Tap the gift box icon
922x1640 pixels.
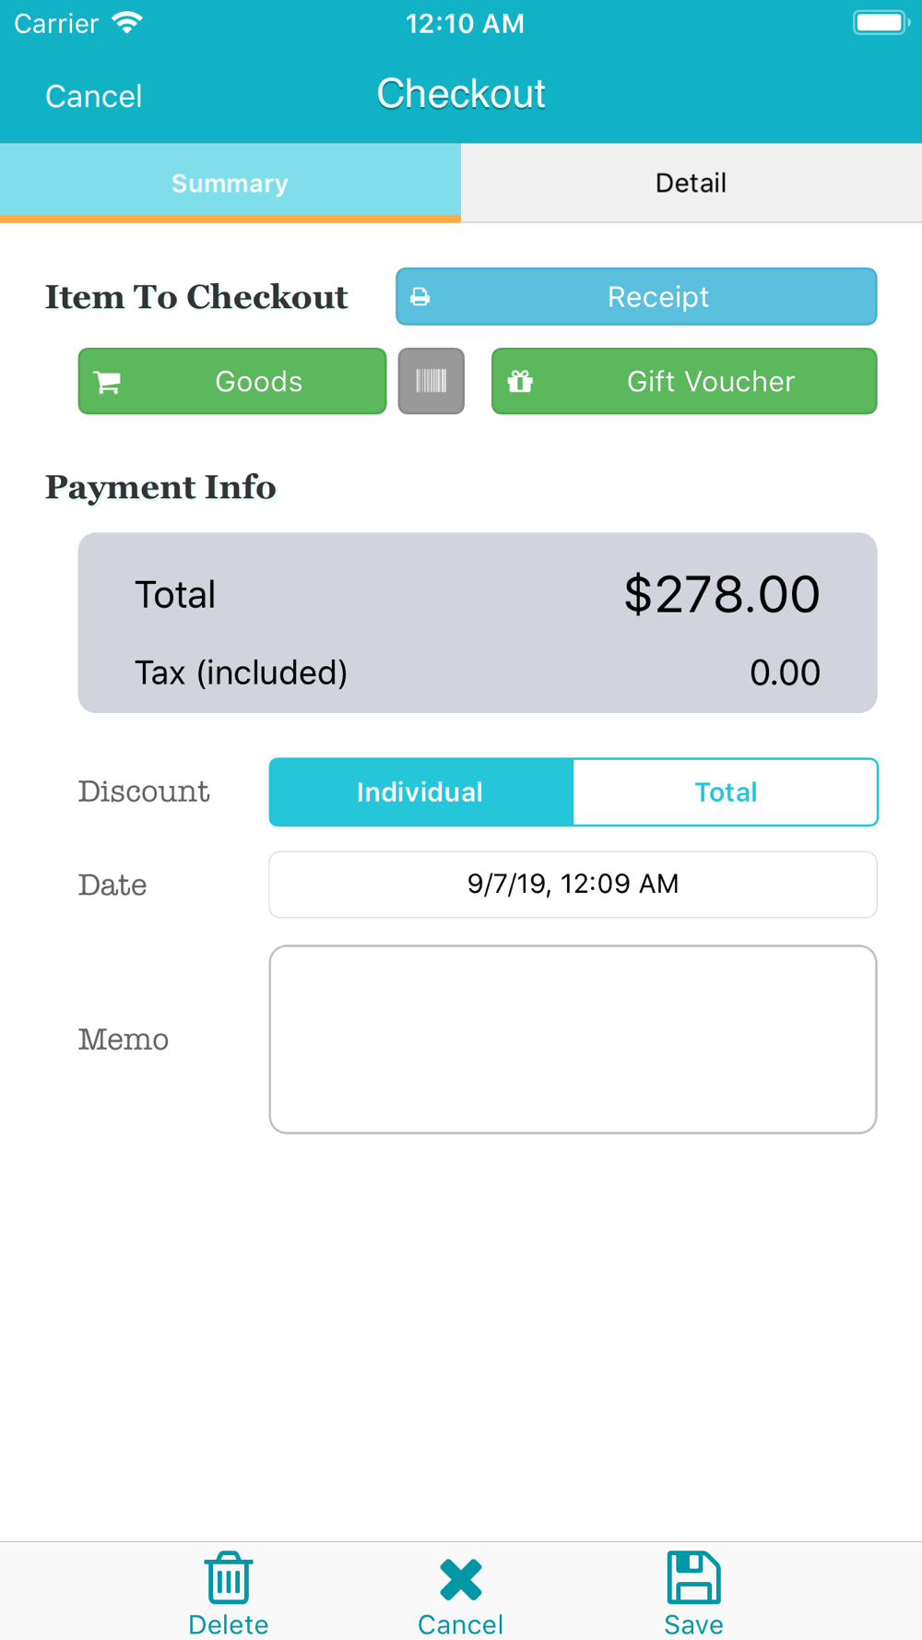(x=520, y=381)
